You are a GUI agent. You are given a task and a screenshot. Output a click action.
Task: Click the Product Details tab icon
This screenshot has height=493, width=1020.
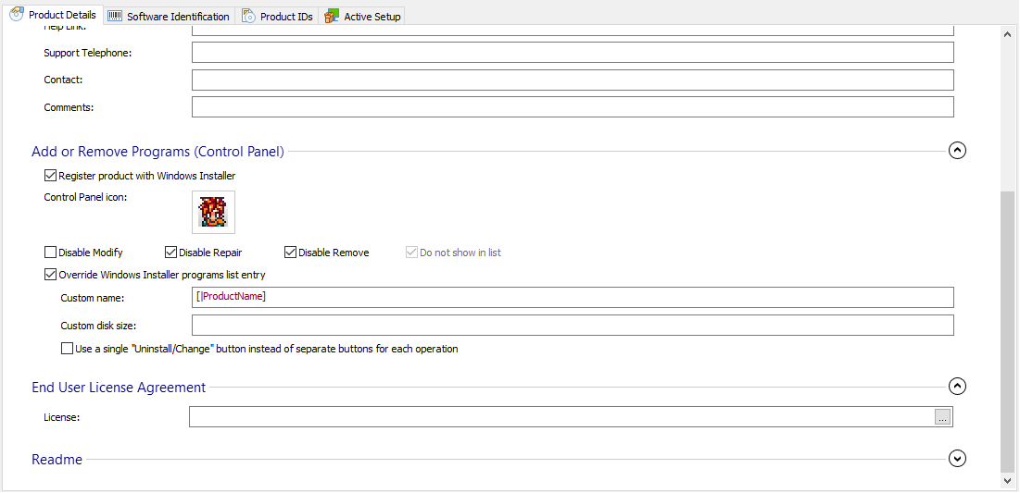[16, 15]
